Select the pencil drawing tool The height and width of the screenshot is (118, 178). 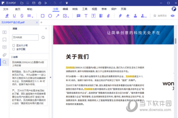coord(120,16)
